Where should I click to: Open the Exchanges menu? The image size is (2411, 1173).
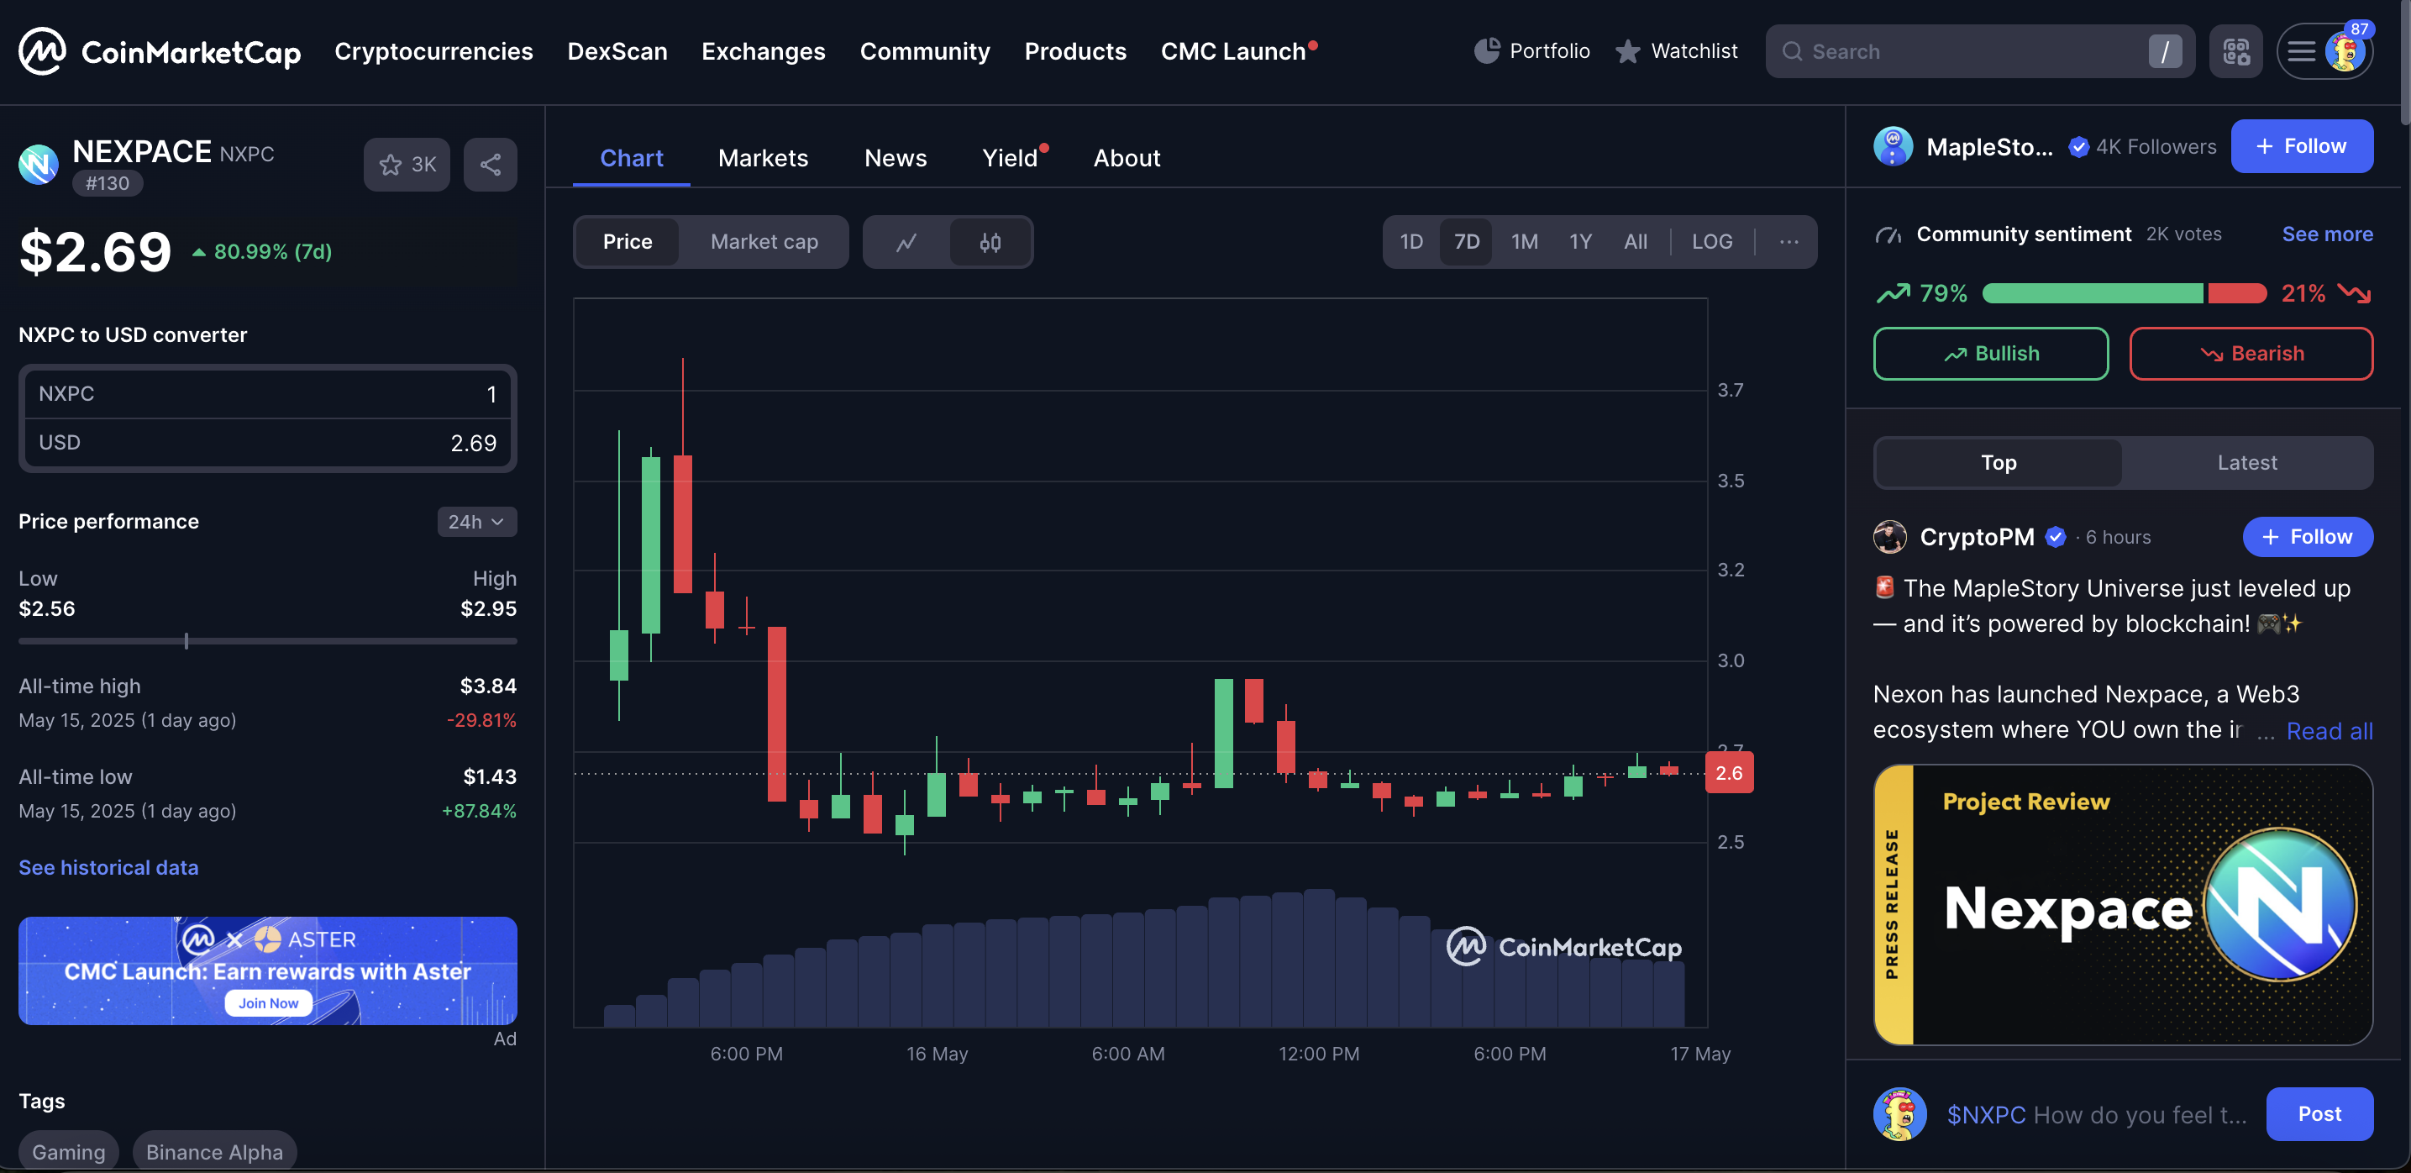(x=763, y=51)
